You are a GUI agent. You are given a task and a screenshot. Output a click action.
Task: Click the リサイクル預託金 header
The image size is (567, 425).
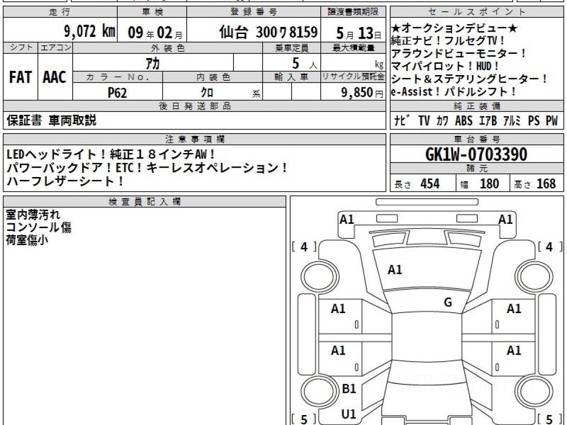(353, 77)
